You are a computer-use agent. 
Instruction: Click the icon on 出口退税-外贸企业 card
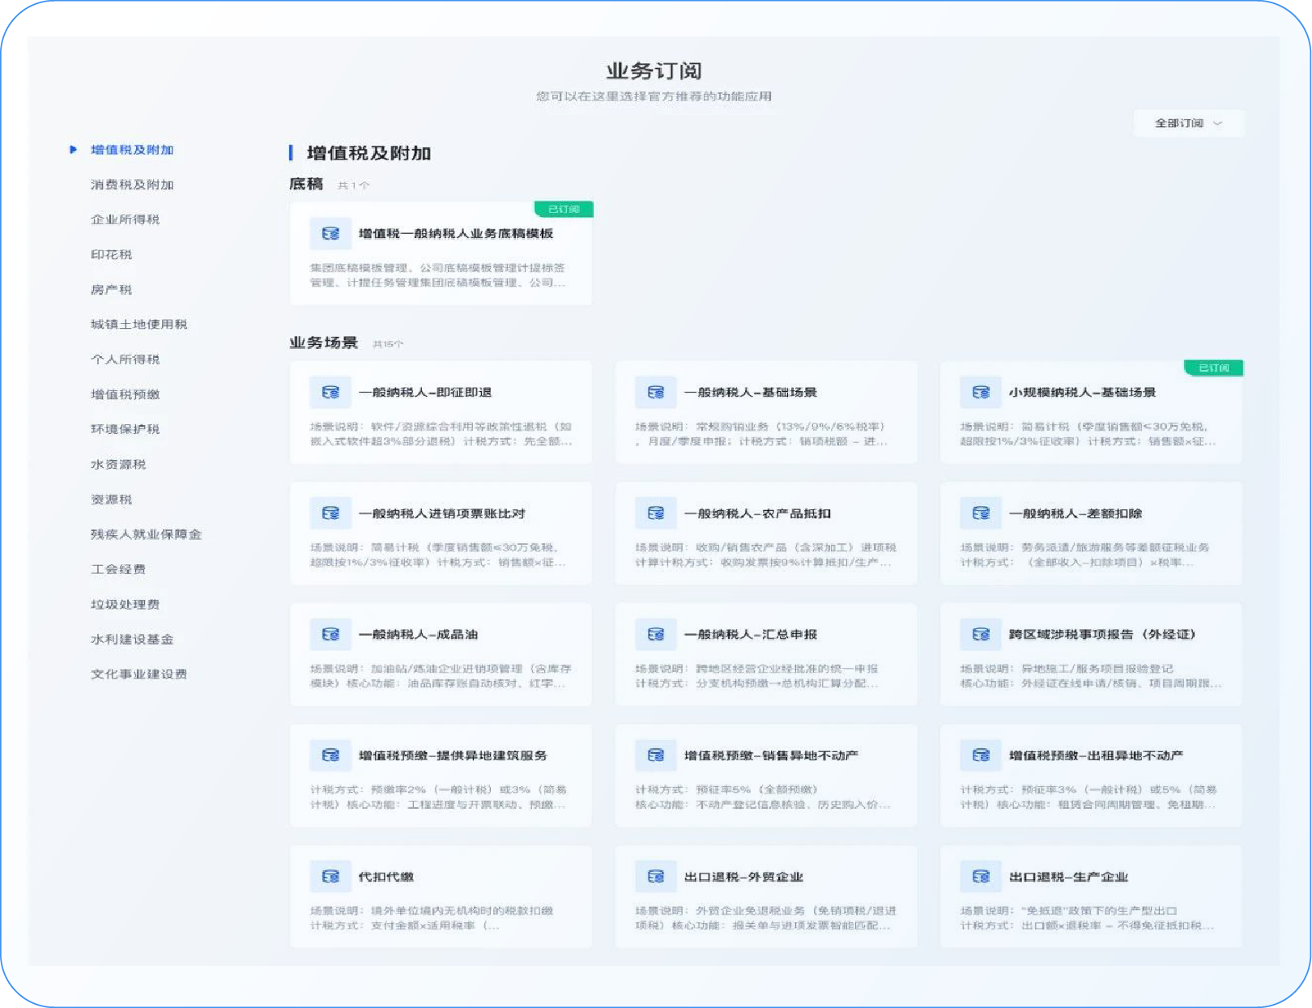656,877
